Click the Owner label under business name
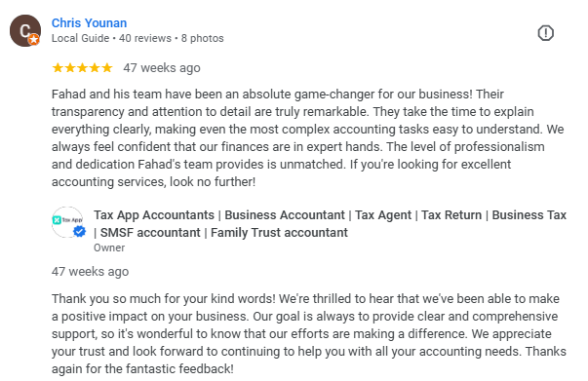Image resolution: width=588 pixels, height=381 pixels. [109, 248]
